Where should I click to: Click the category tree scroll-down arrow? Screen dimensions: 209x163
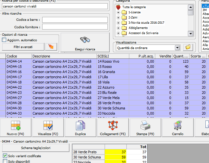pyautogui.click(x=191, y=34)
